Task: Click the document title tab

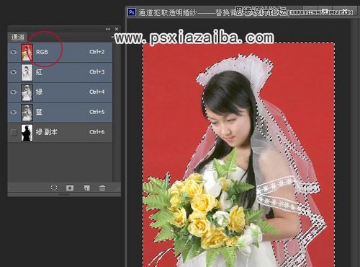Action: [x=214, y=12]
